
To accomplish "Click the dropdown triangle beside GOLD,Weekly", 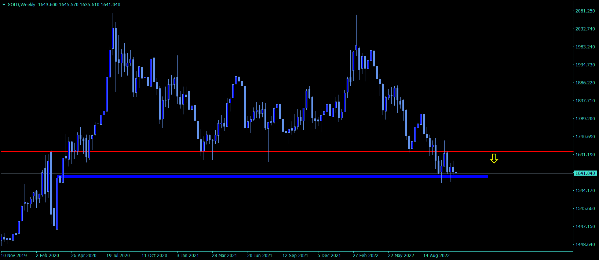I will coord(4,5).
